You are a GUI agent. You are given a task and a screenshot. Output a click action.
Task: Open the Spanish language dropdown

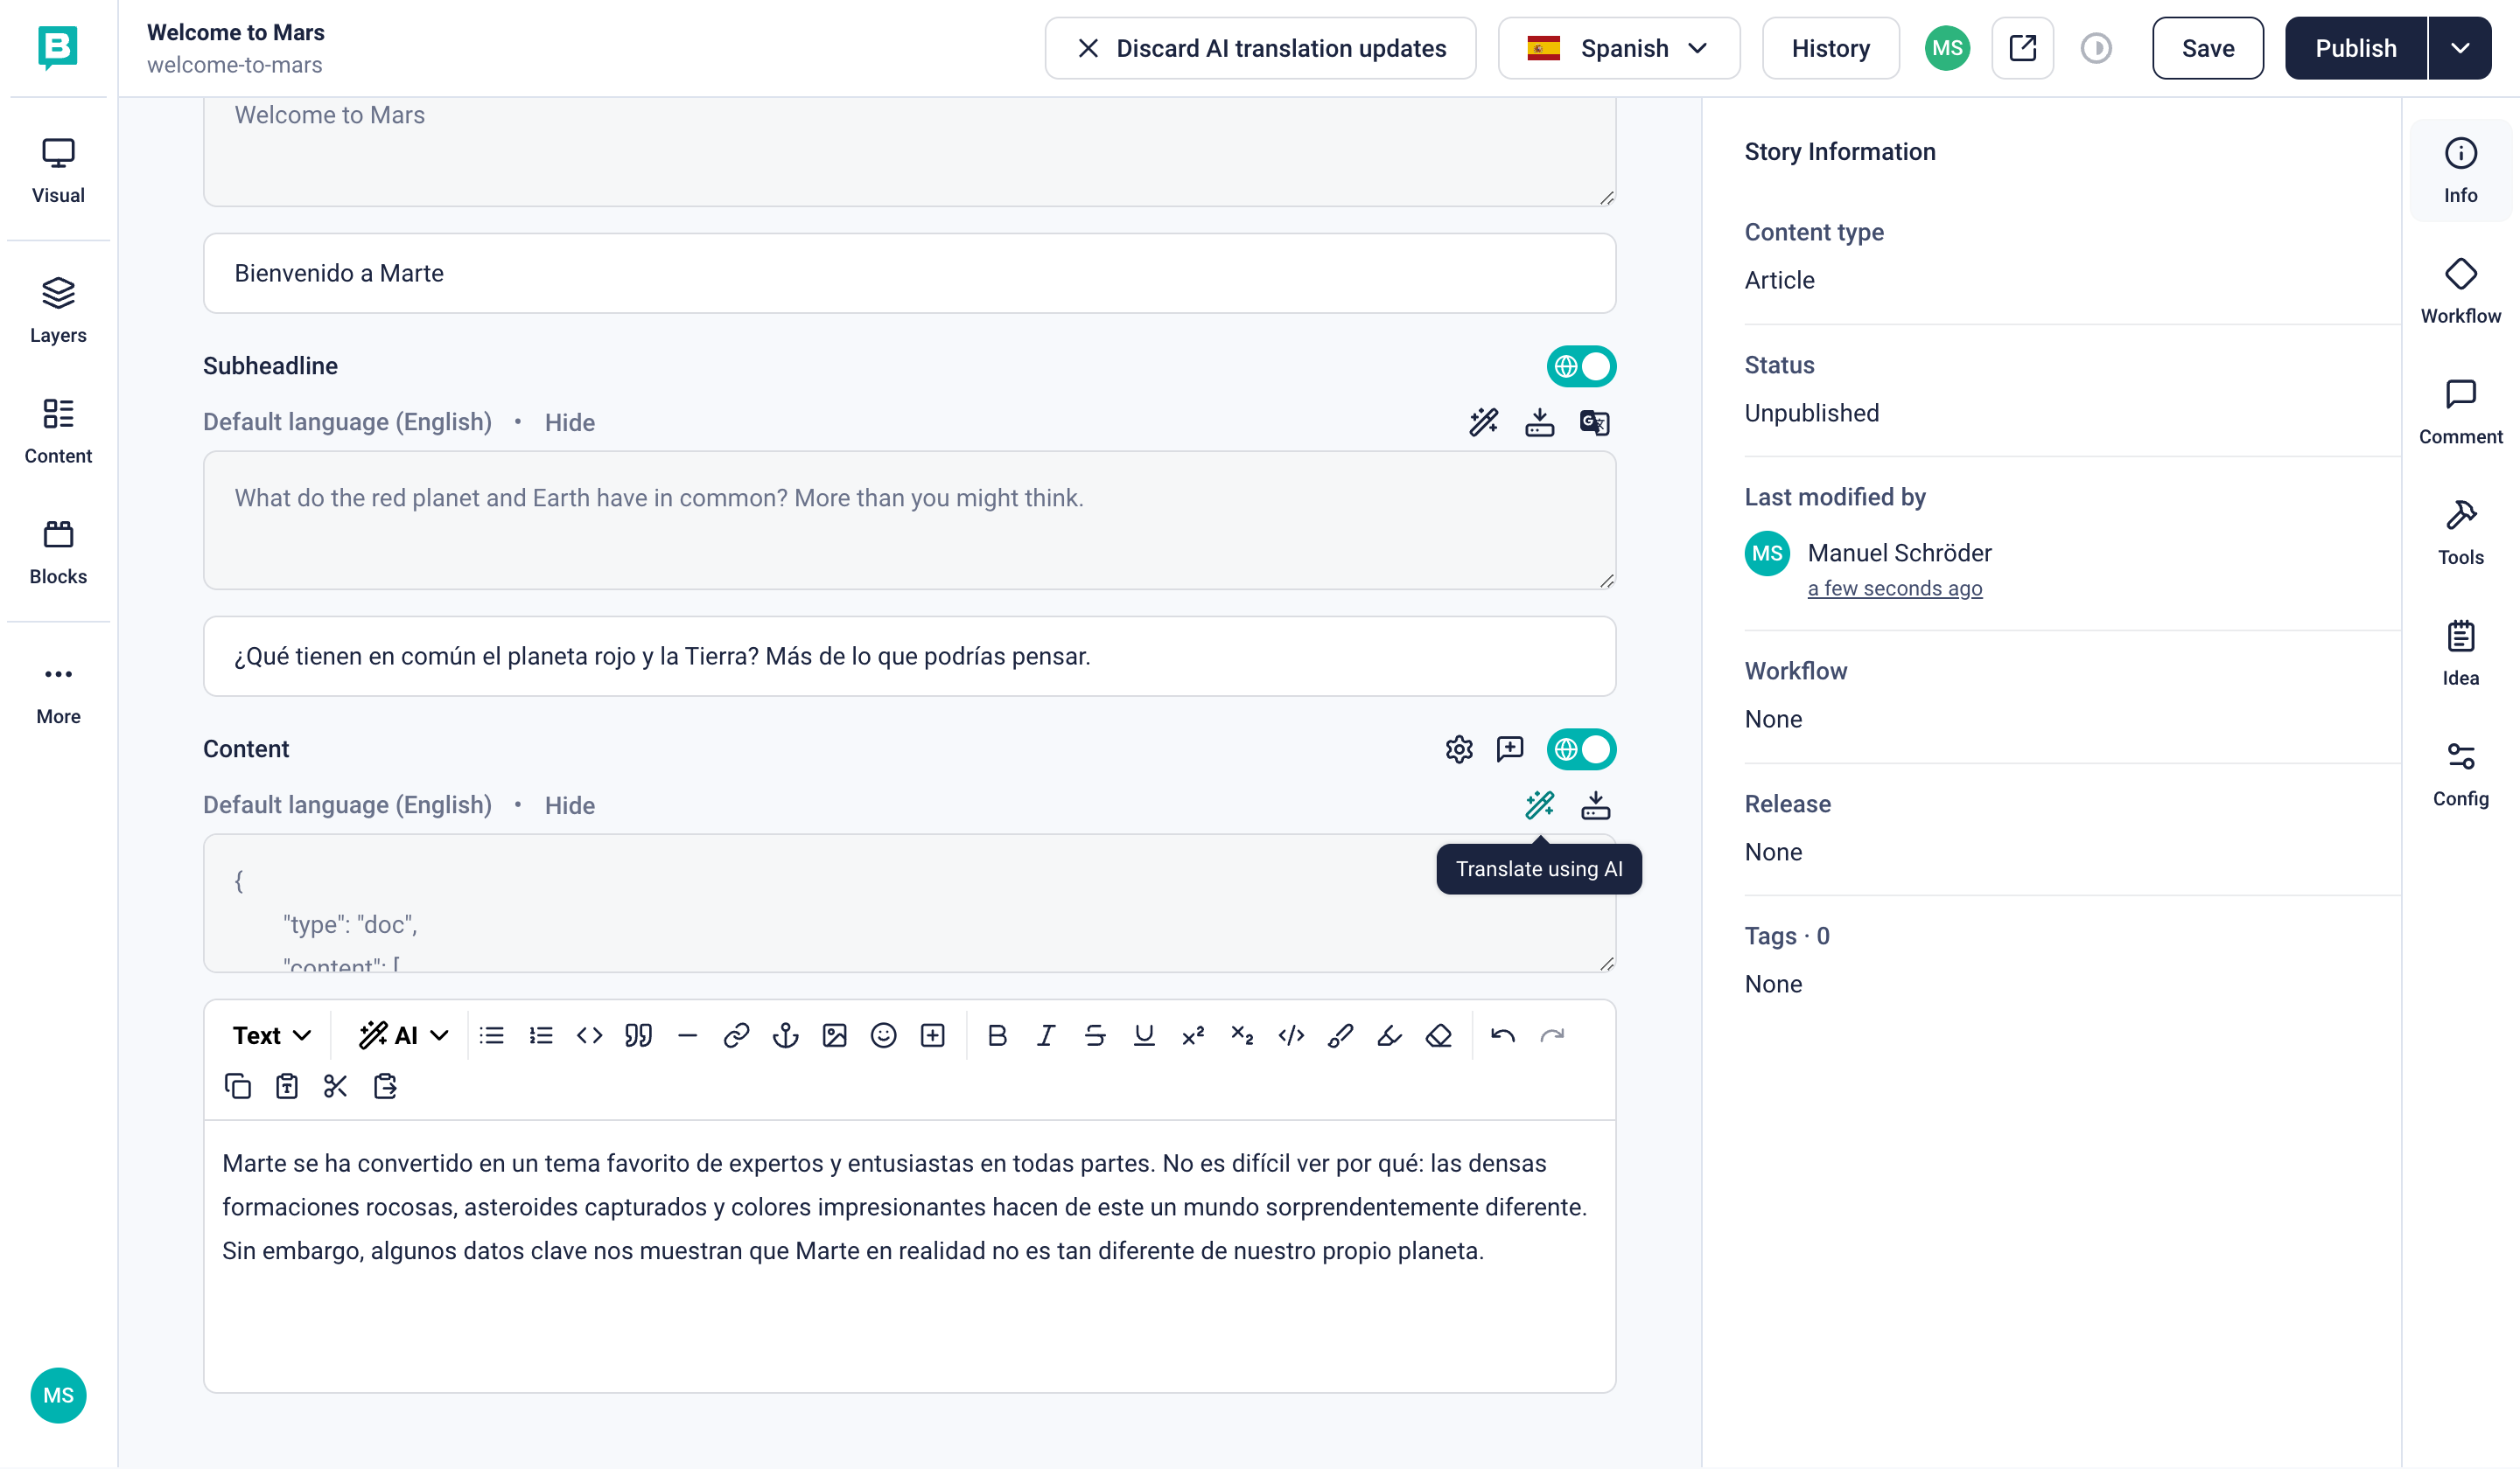click(x=1618, y=48)
